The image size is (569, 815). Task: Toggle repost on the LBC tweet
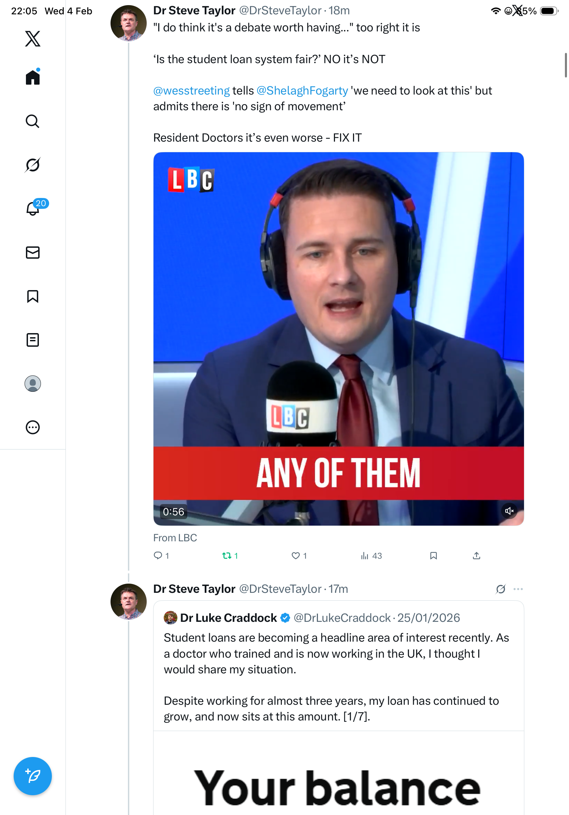click(x=227, y=556)
